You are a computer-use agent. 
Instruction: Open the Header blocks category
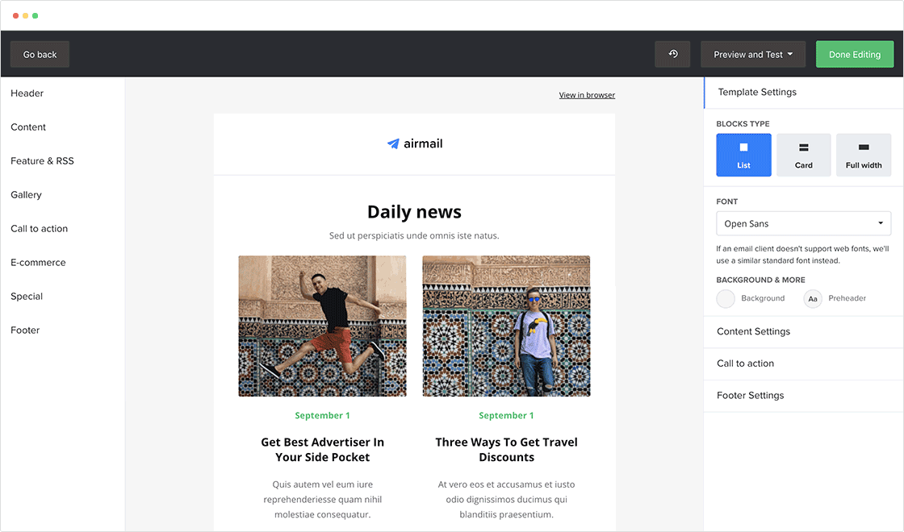[27, 94]
